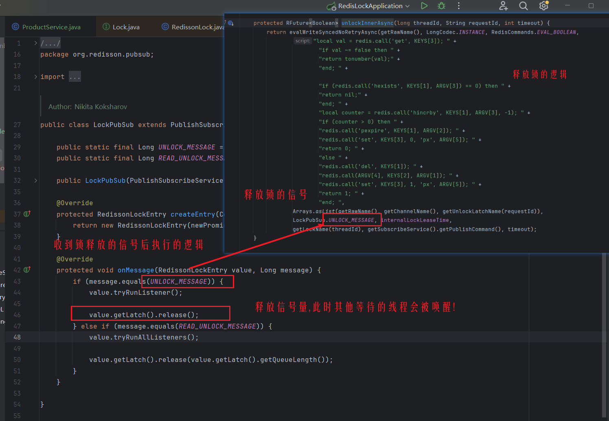Expand the folded header comment at line 1
This screenshot has height=421, width=609.
(x=35, y=43)
